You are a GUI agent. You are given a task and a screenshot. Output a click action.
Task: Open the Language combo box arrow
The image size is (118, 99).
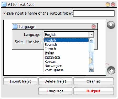(x=91, y=34)
